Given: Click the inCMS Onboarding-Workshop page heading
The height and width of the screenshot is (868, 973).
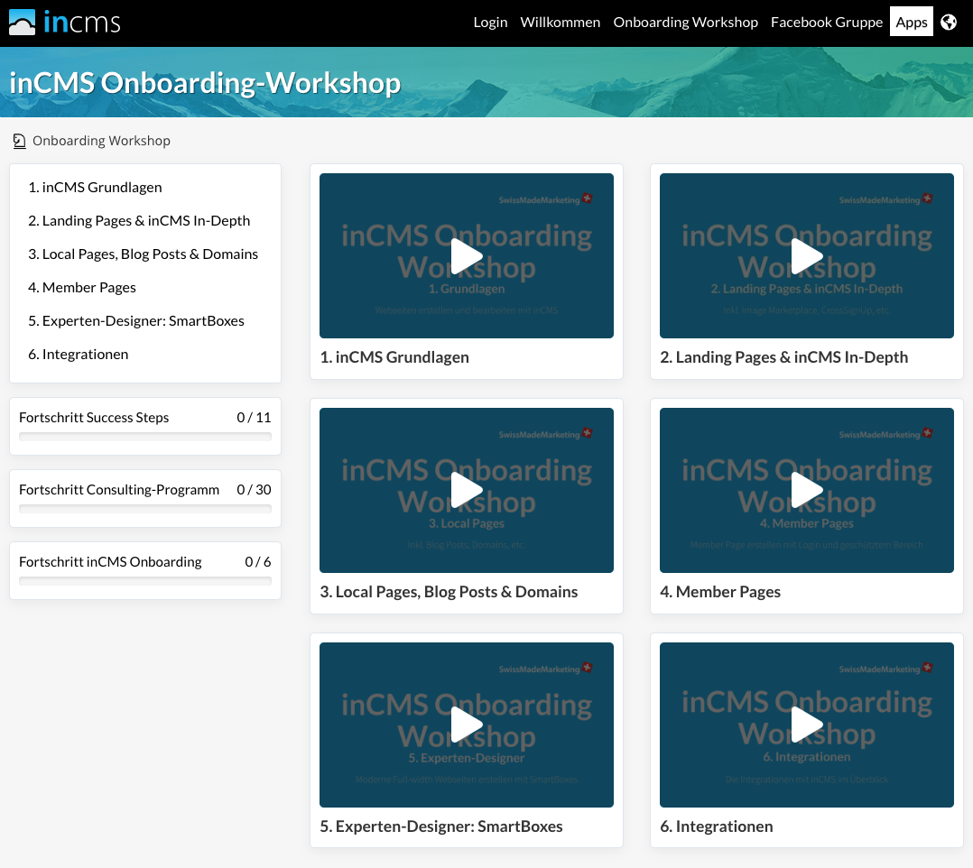Looking at the screenshot, I should pos(205,83).
